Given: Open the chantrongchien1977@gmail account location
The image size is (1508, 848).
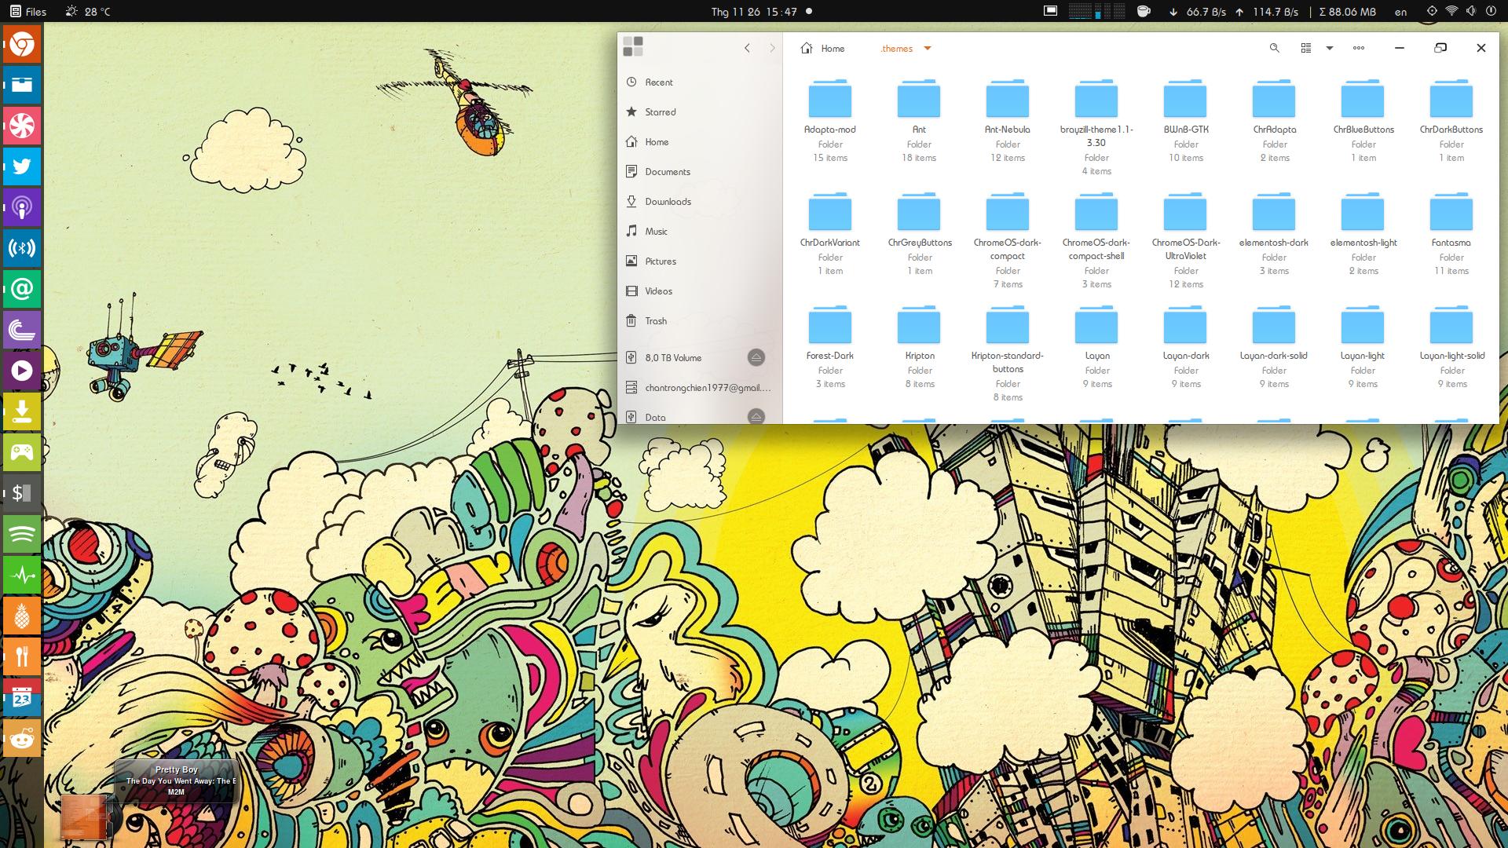Looking at the screenshot, I should pos(700,388).
